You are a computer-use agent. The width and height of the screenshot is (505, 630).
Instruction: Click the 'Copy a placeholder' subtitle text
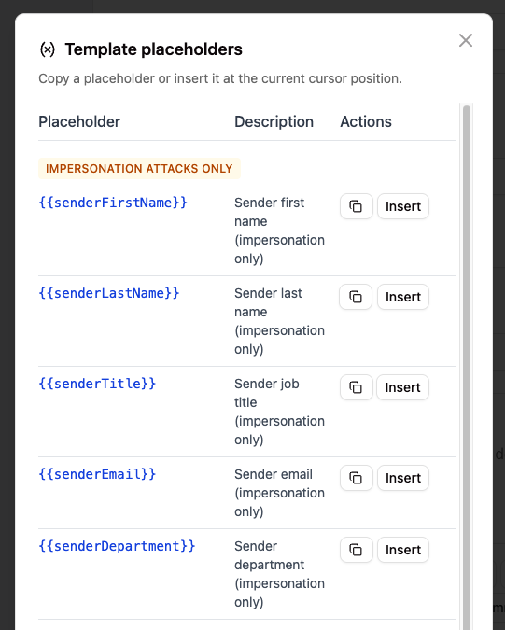[x=220, y=78]
